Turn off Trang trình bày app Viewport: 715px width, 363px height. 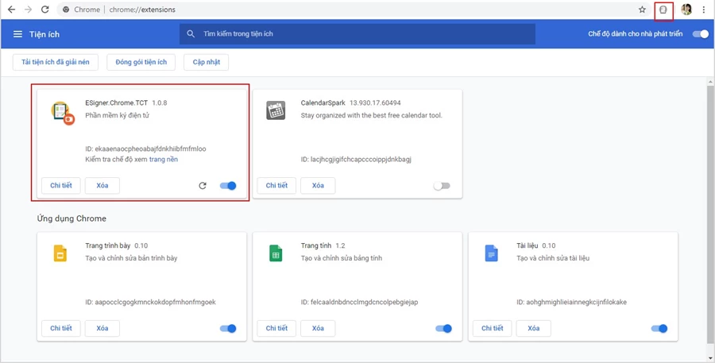coord(228,328)
